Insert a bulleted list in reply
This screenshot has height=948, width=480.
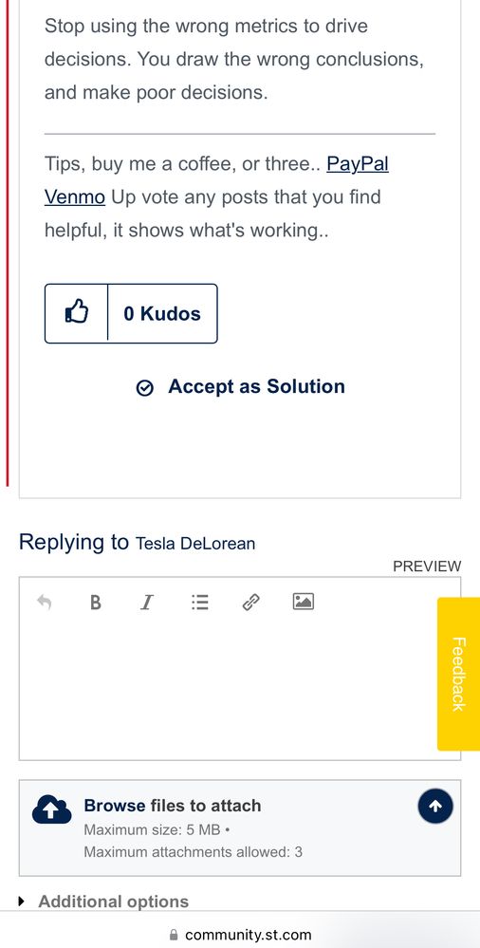(x=199, y=602)
